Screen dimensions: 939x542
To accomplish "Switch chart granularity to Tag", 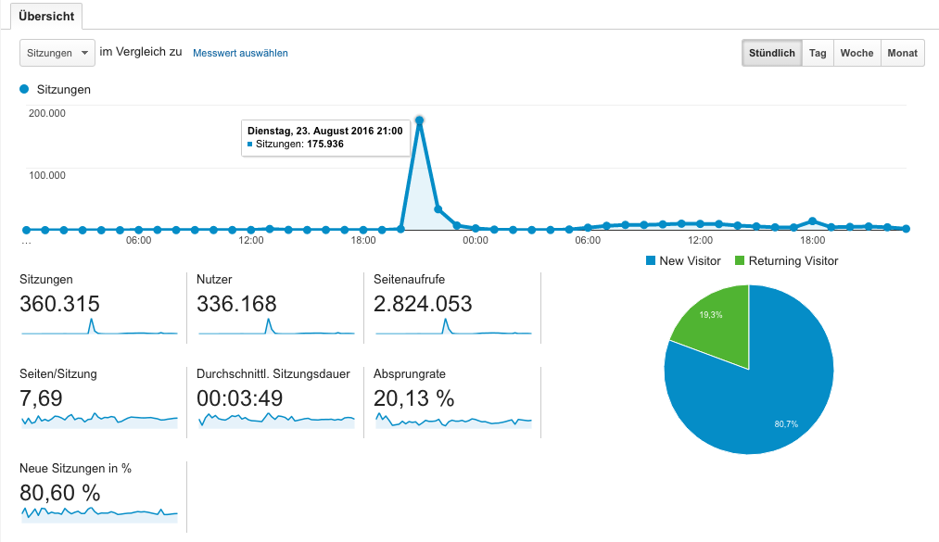I will click(818, 53).
